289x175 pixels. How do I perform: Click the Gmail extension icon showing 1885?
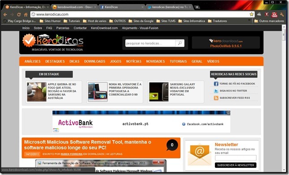[274, 14]
